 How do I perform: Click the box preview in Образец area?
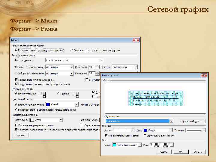(x=155, y=98)
